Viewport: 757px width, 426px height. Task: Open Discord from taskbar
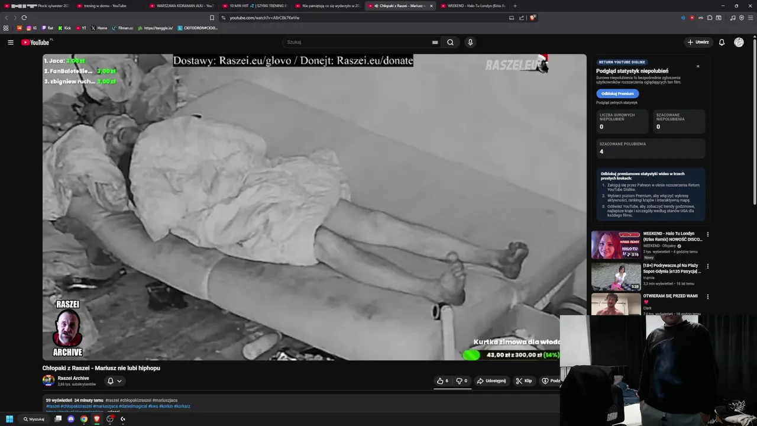71,419
